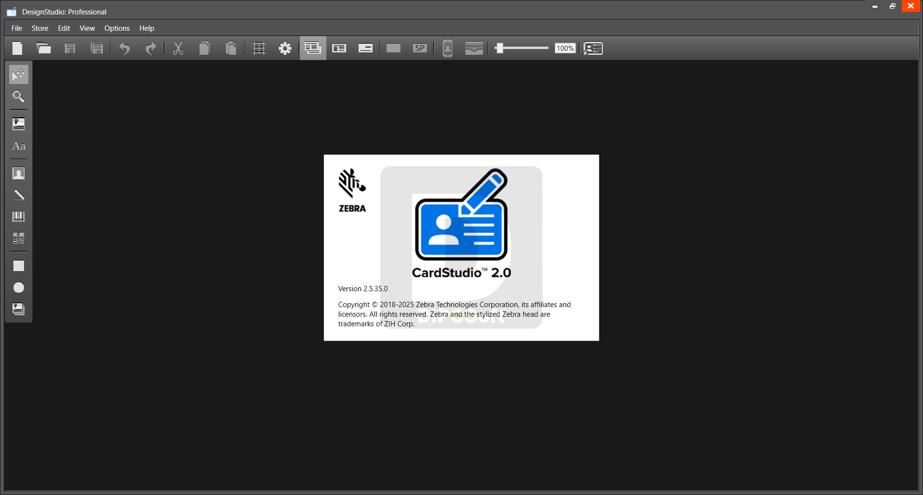Redo the last action

tap(151, 48)
